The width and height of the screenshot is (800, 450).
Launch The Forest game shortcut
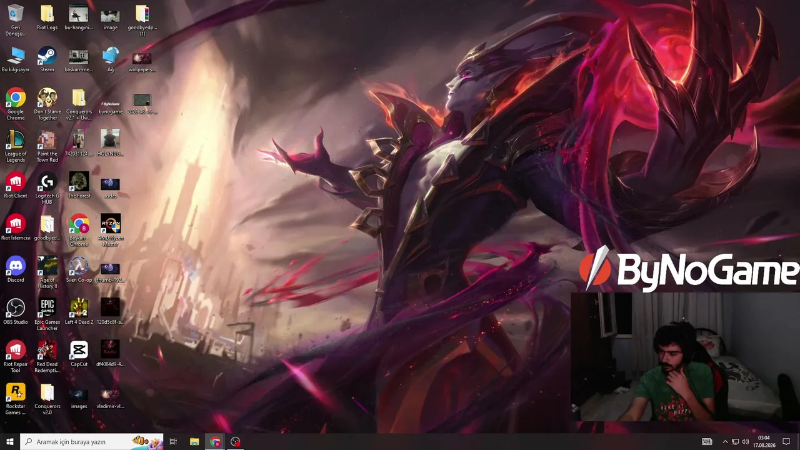pos(79,182)
